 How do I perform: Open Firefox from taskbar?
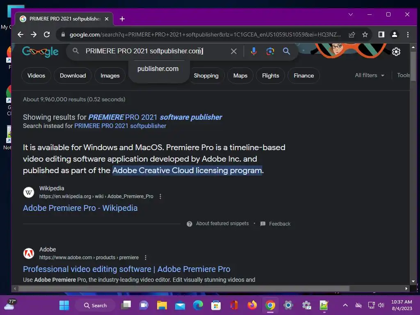(252, 305)
